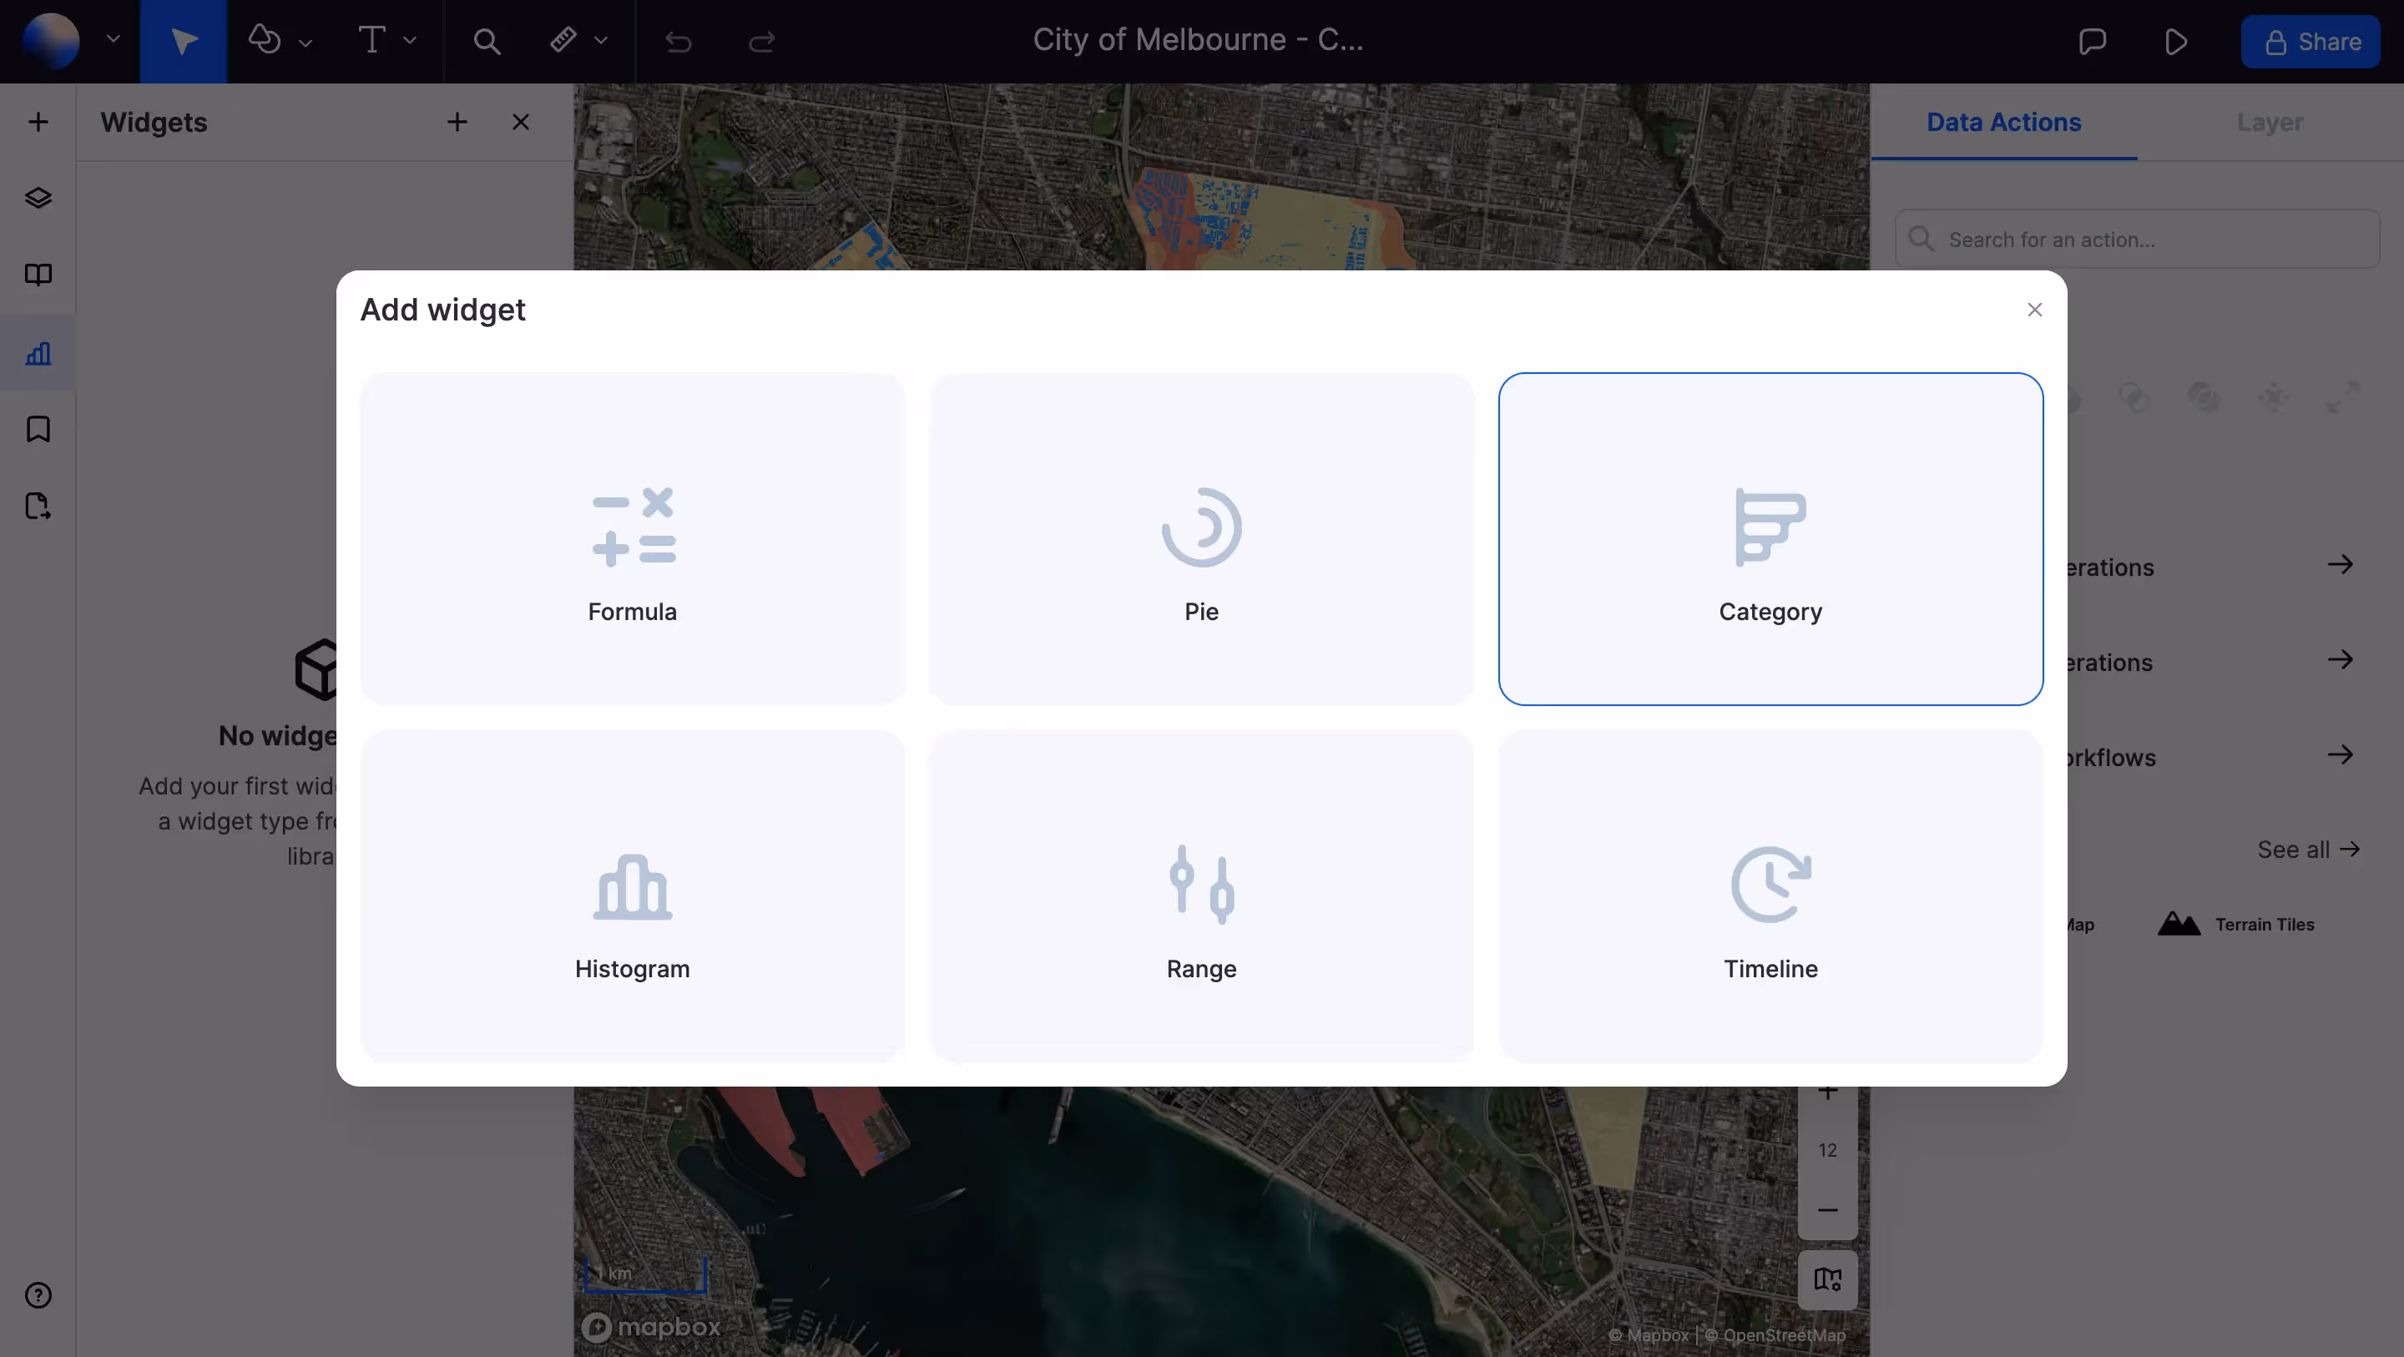Click the See all link
Image resolution: width=2404 pixels, height=1357 pixels.
(2308, 849)
